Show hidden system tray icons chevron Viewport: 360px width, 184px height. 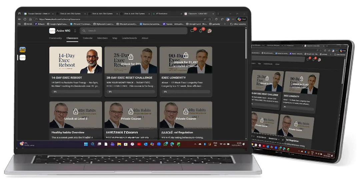[195, 144]
